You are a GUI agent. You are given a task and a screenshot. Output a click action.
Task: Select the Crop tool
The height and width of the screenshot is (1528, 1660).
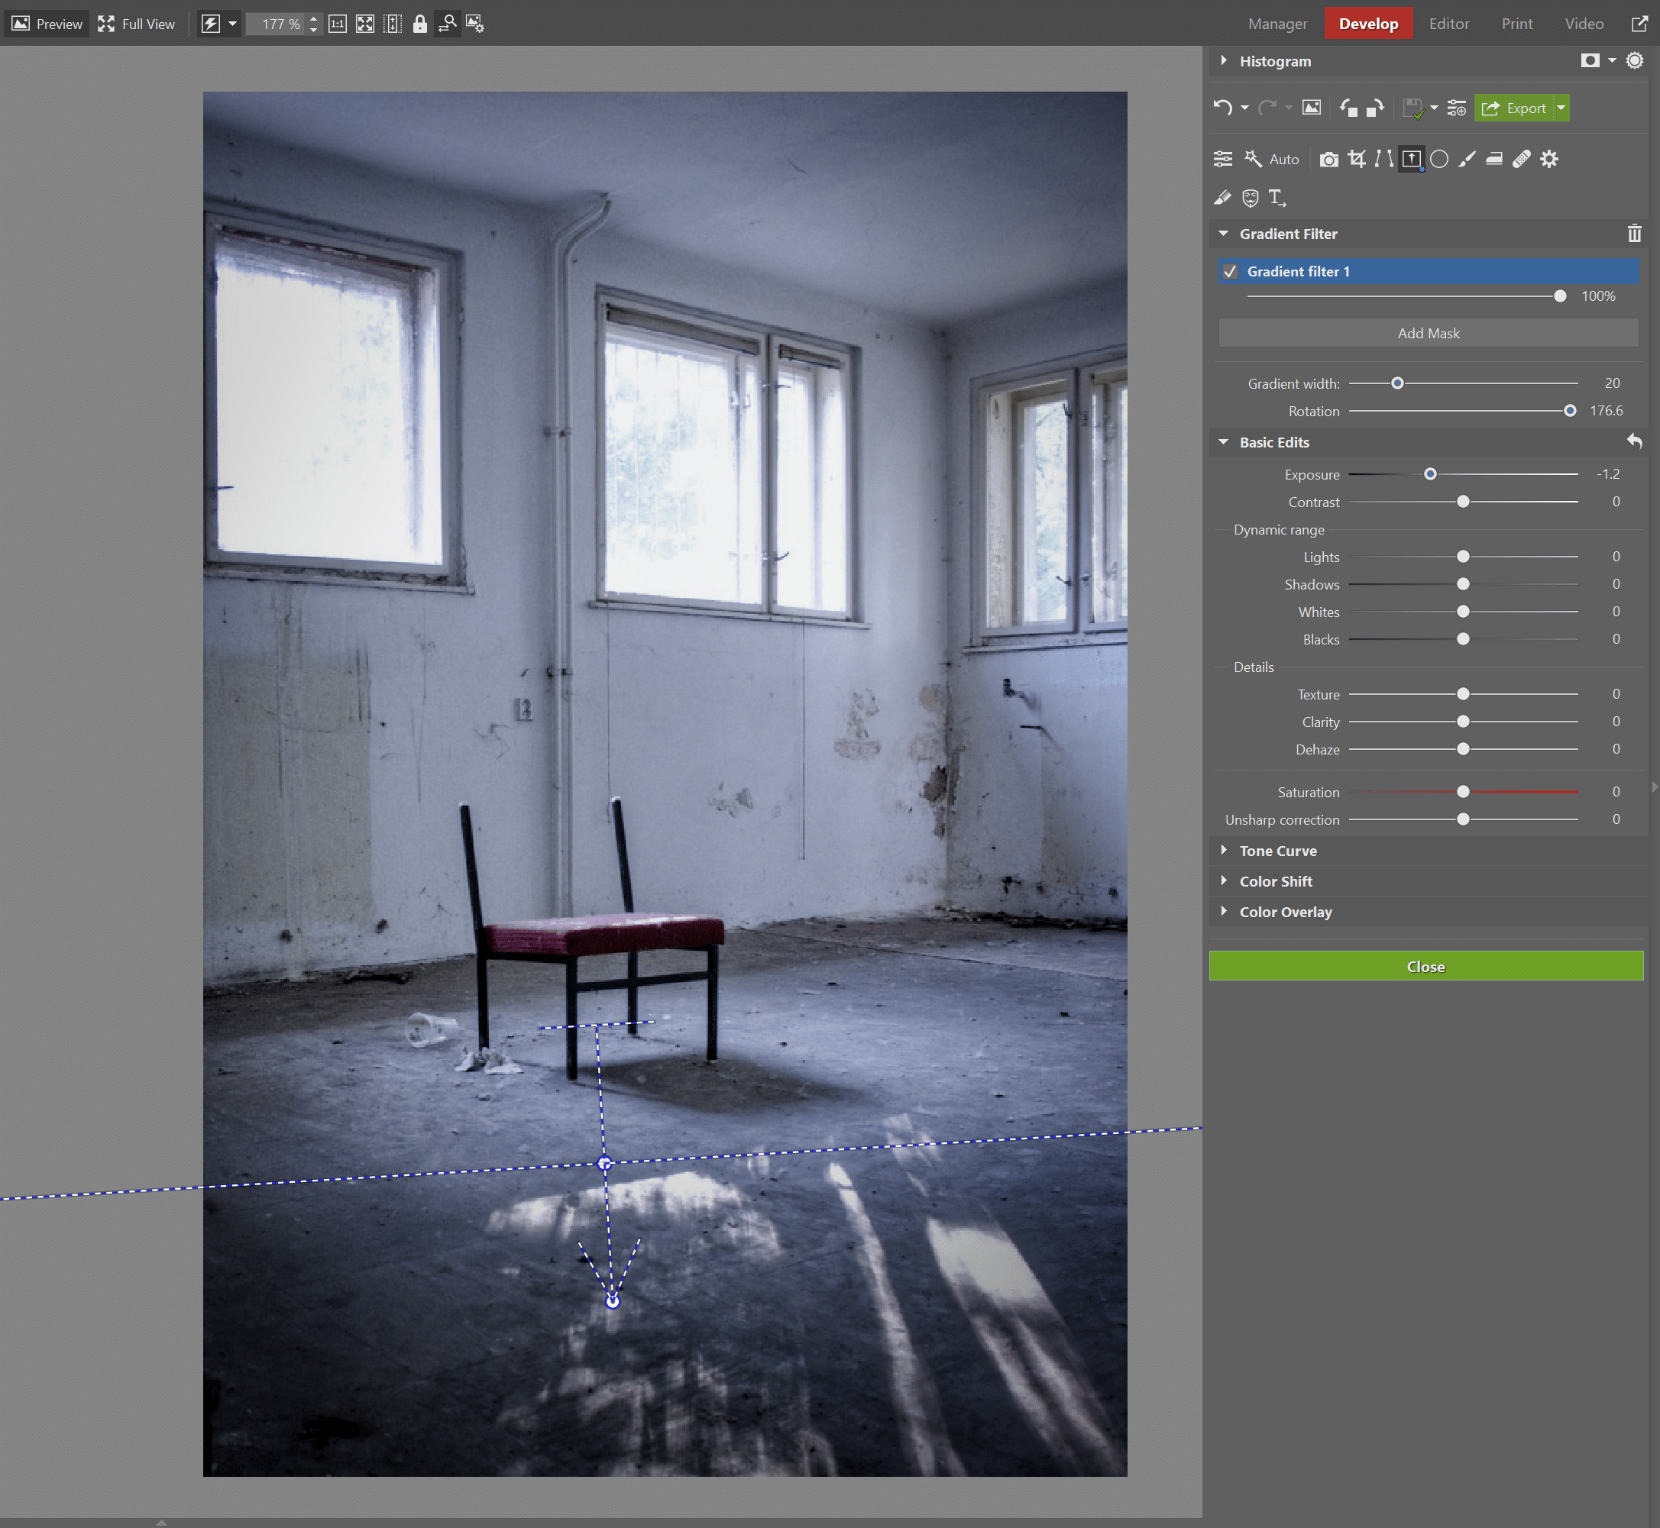click(x=1357, y=159)
